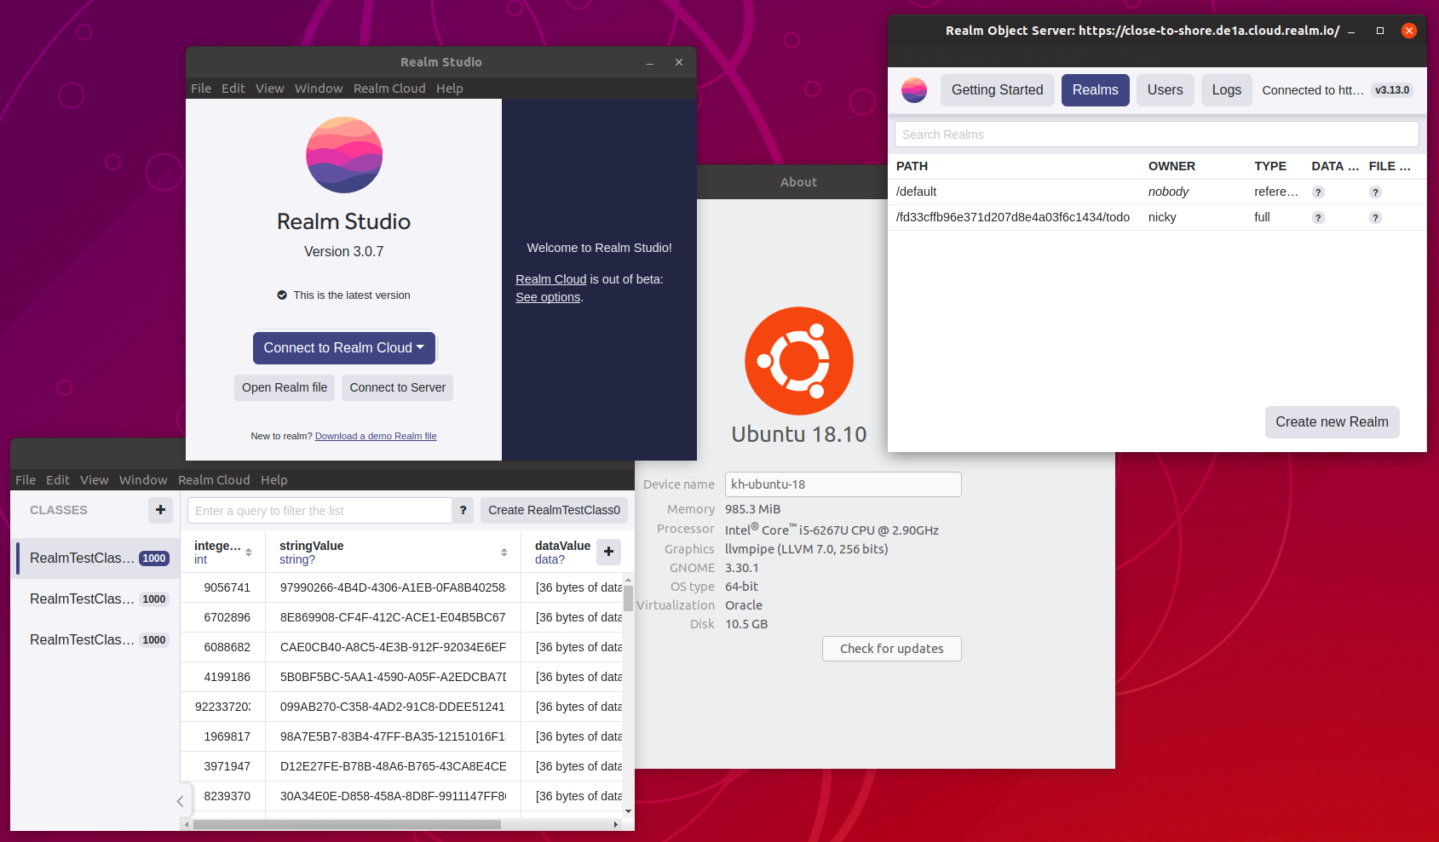
Task: Open the See options link
Action: (548, 297)
